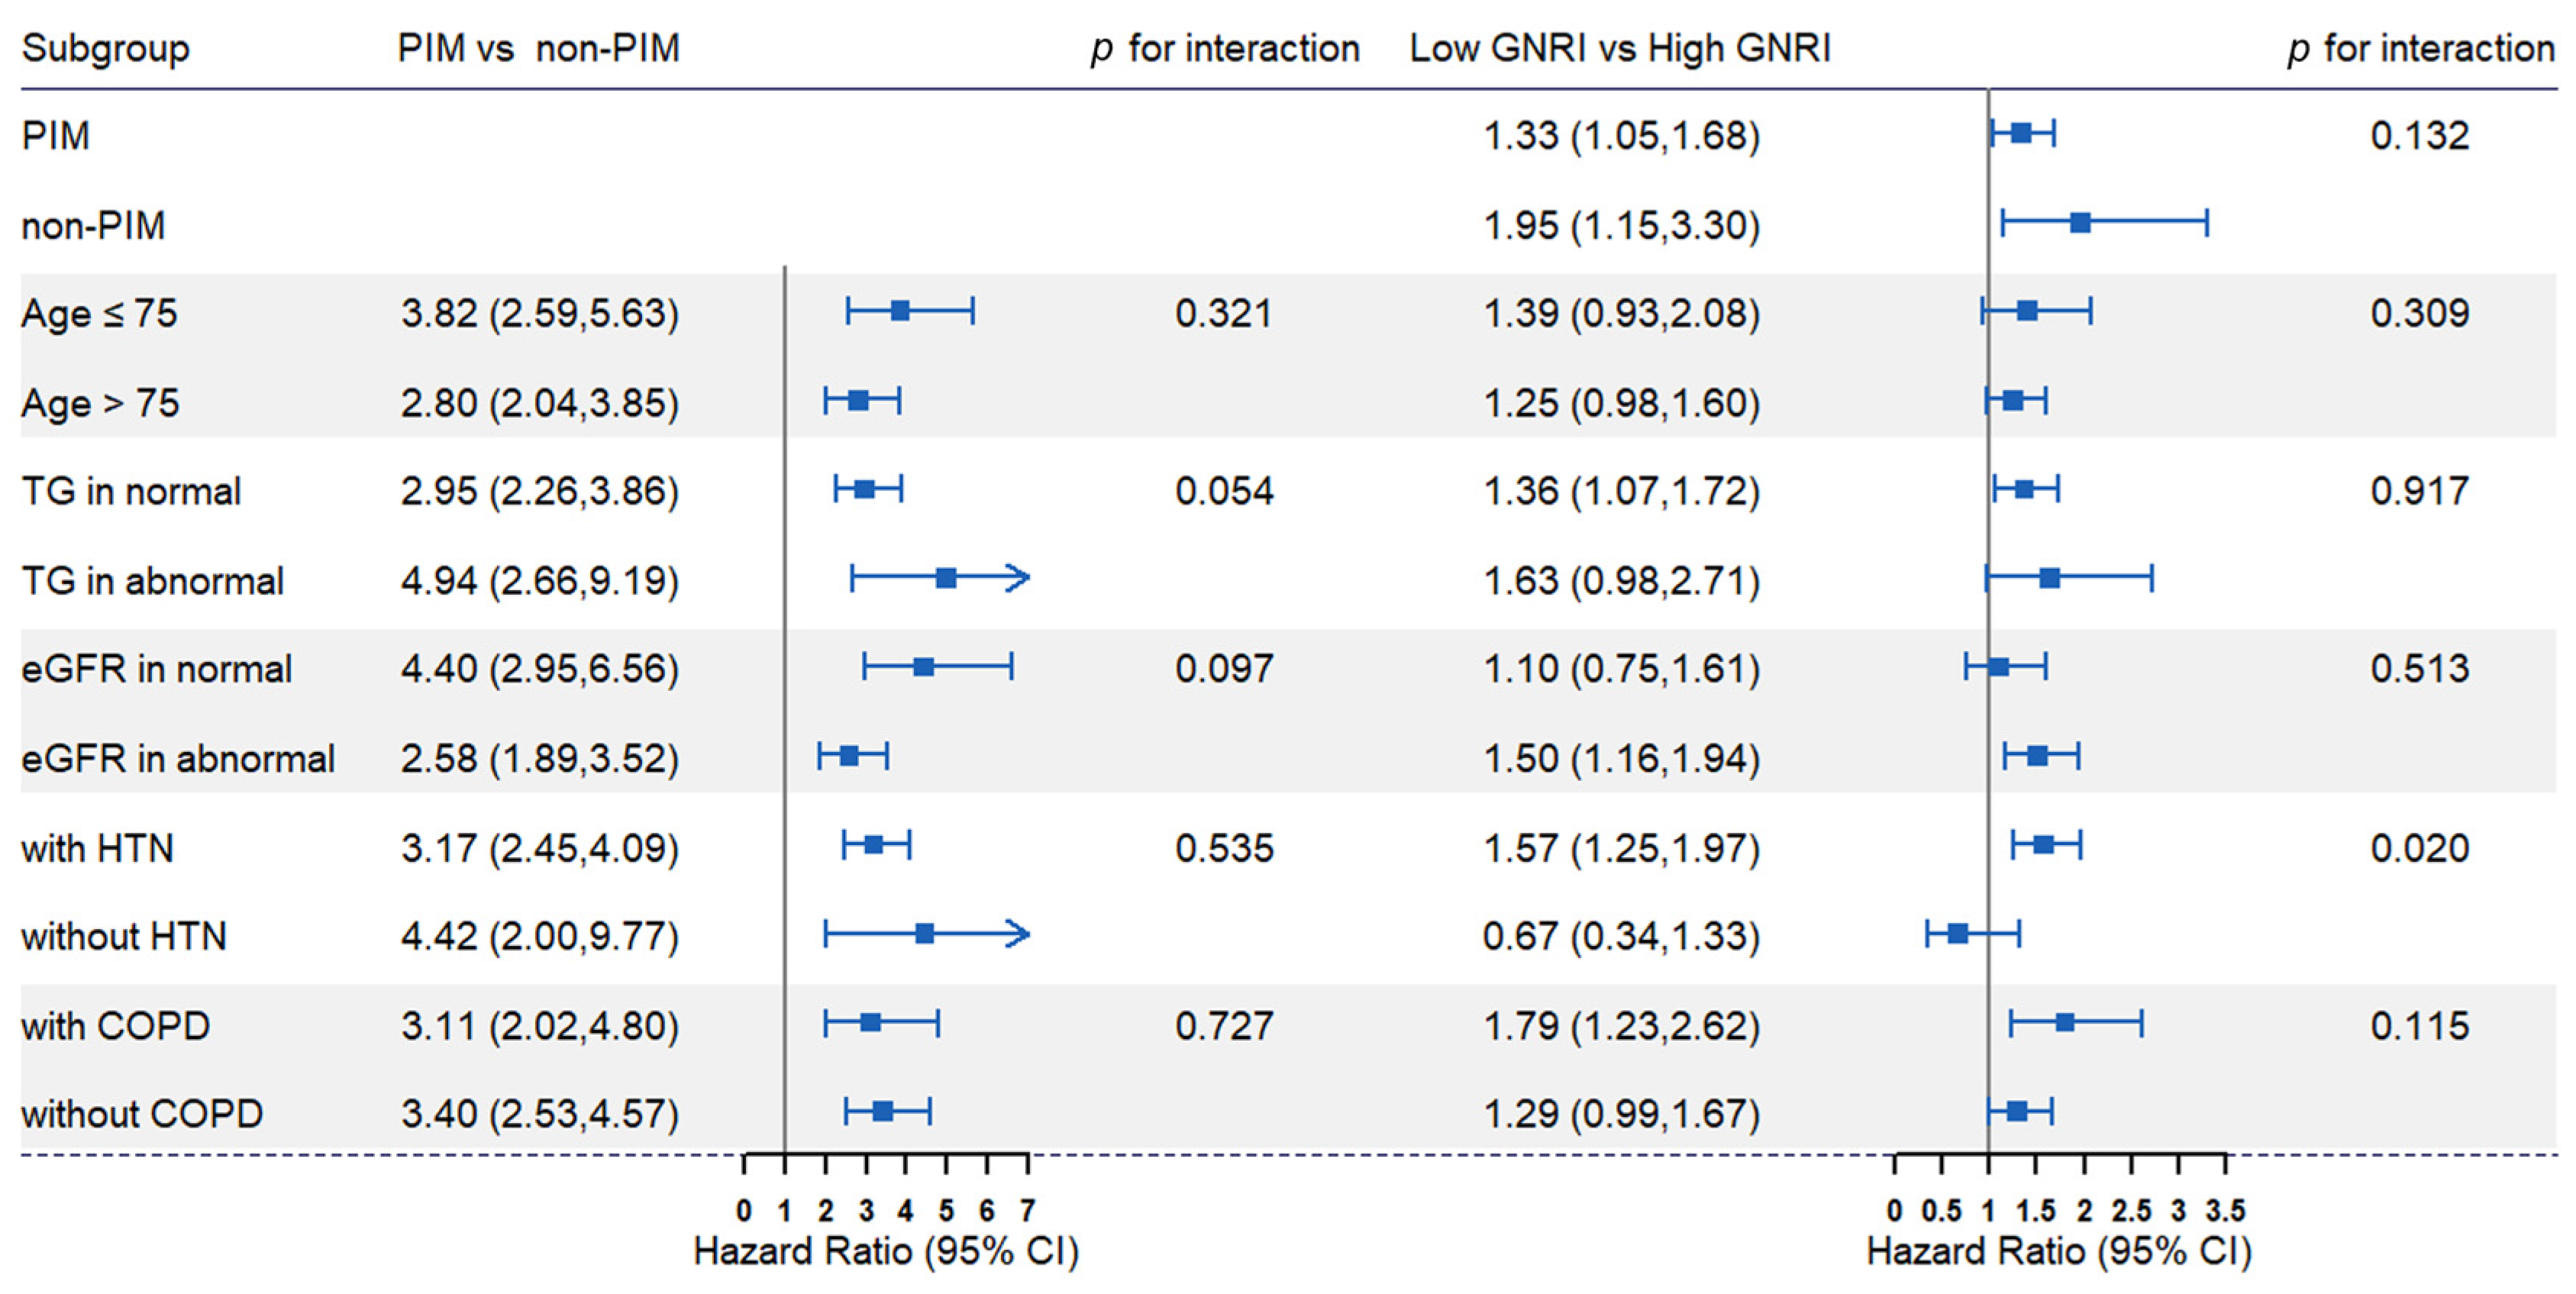The width and height of the screenshot is (2576, 1294).
Task: Select the TG in abnormal label
Action: (x=152, y=580)
